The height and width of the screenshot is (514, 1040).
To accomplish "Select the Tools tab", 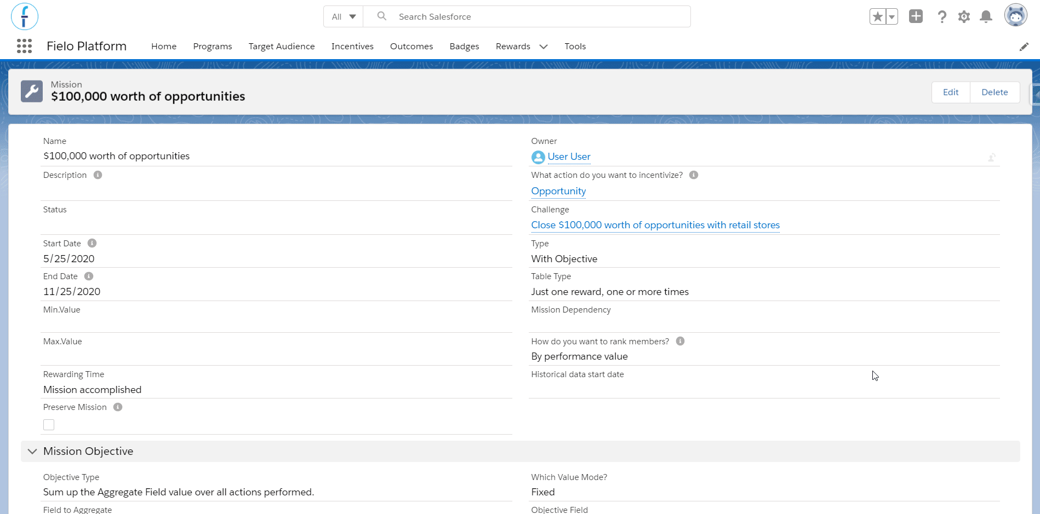I will tap(575, 47).
